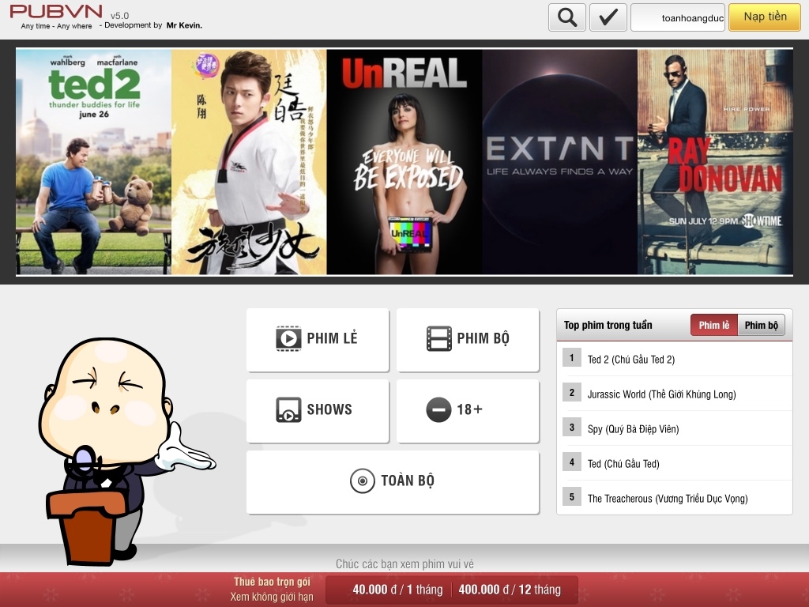The height and width of the screenshot is (607, 809).
Task: Click the checkmark icon button
Action: (x=608, y=17)
